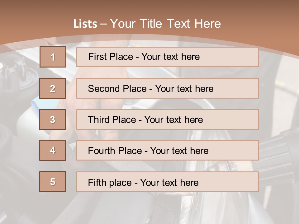Select the "Fourth Place" text box
The image size is (299, 224).
pos(168,150)
